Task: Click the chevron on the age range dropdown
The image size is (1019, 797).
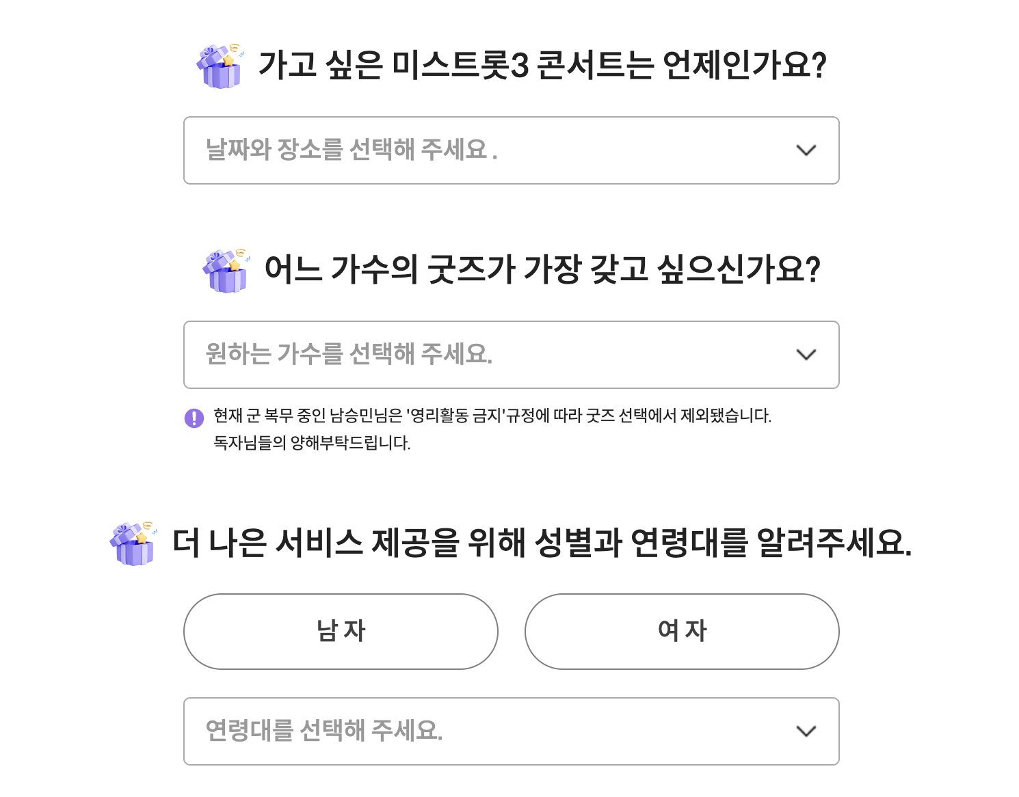Action: (x=806, y=731)
